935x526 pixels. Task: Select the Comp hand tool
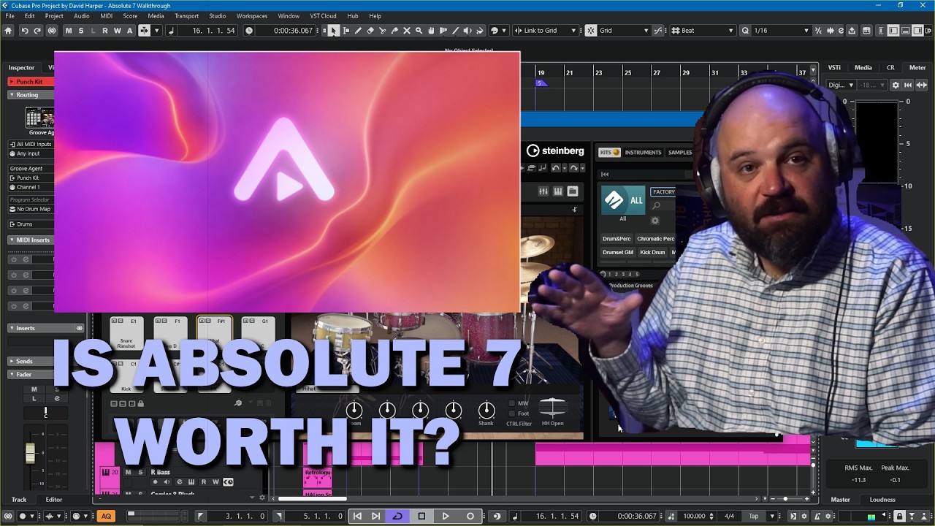[431, 31]
